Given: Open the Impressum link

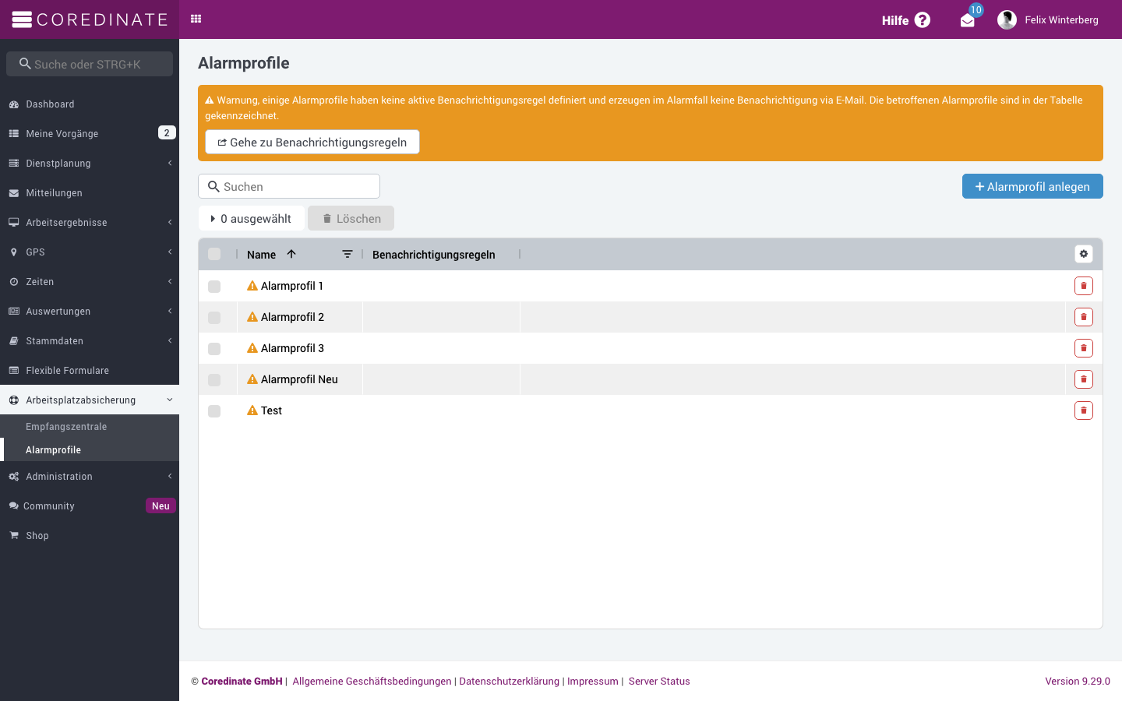Looking at the screenshot, I should (x=593, y=681).
